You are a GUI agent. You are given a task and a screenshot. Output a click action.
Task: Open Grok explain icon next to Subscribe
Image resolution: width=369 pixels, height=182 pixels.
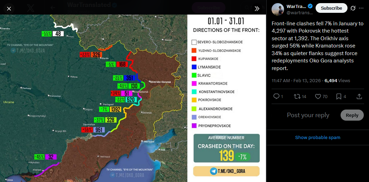353,8
